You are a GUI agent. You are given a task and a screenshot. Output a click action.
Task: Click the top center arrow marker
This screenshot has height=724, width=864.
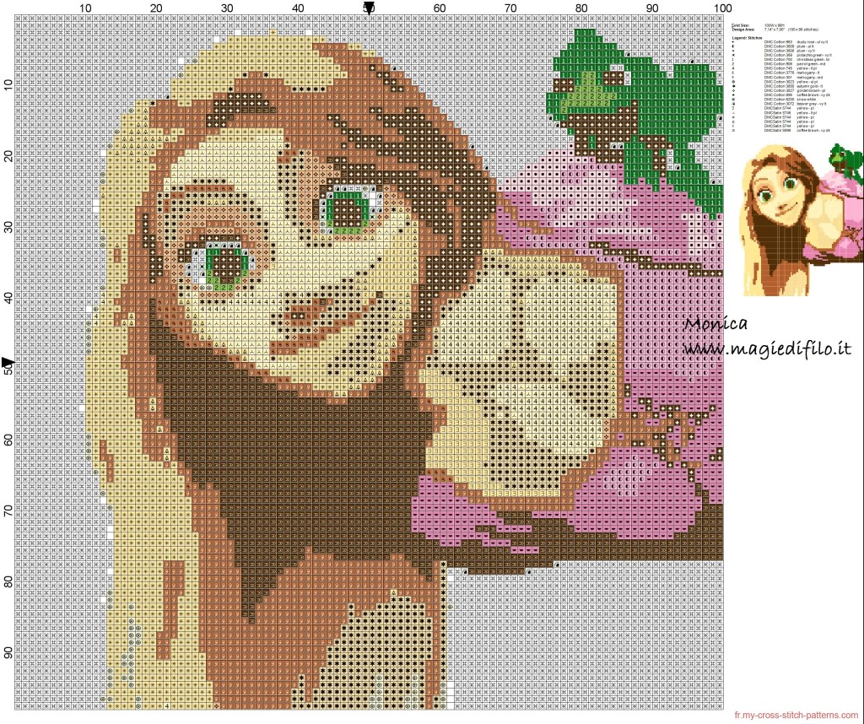pos(370,8)
